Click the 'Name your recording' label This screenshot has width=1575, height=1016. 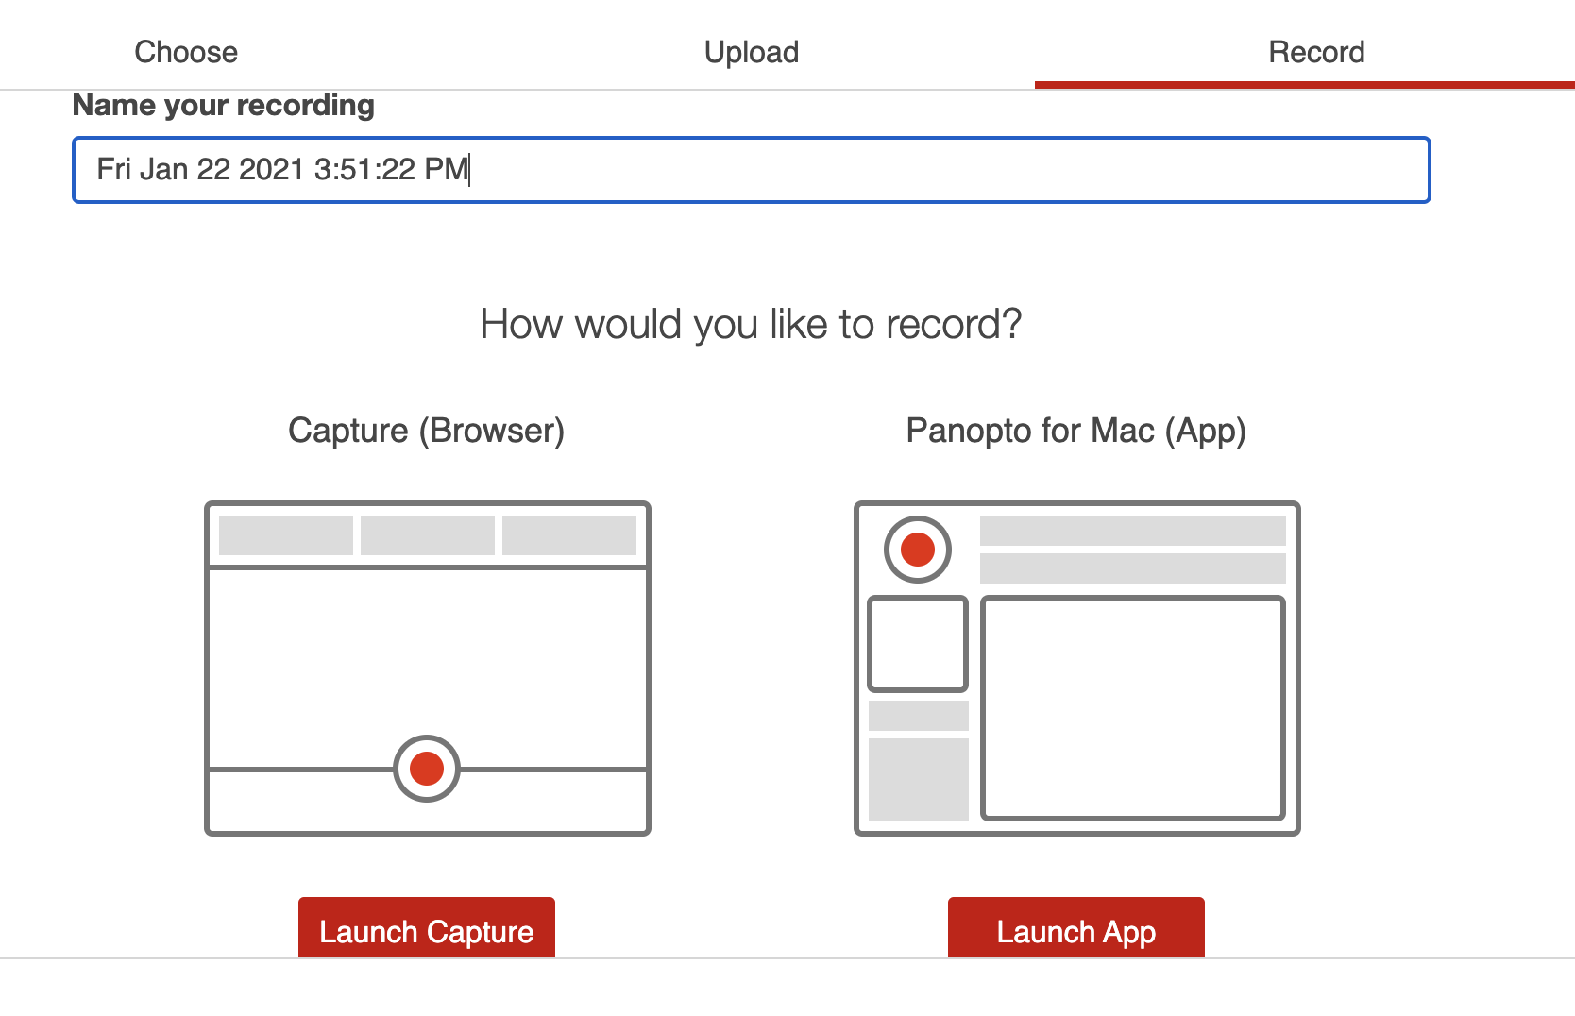click(x=224, y=105)
